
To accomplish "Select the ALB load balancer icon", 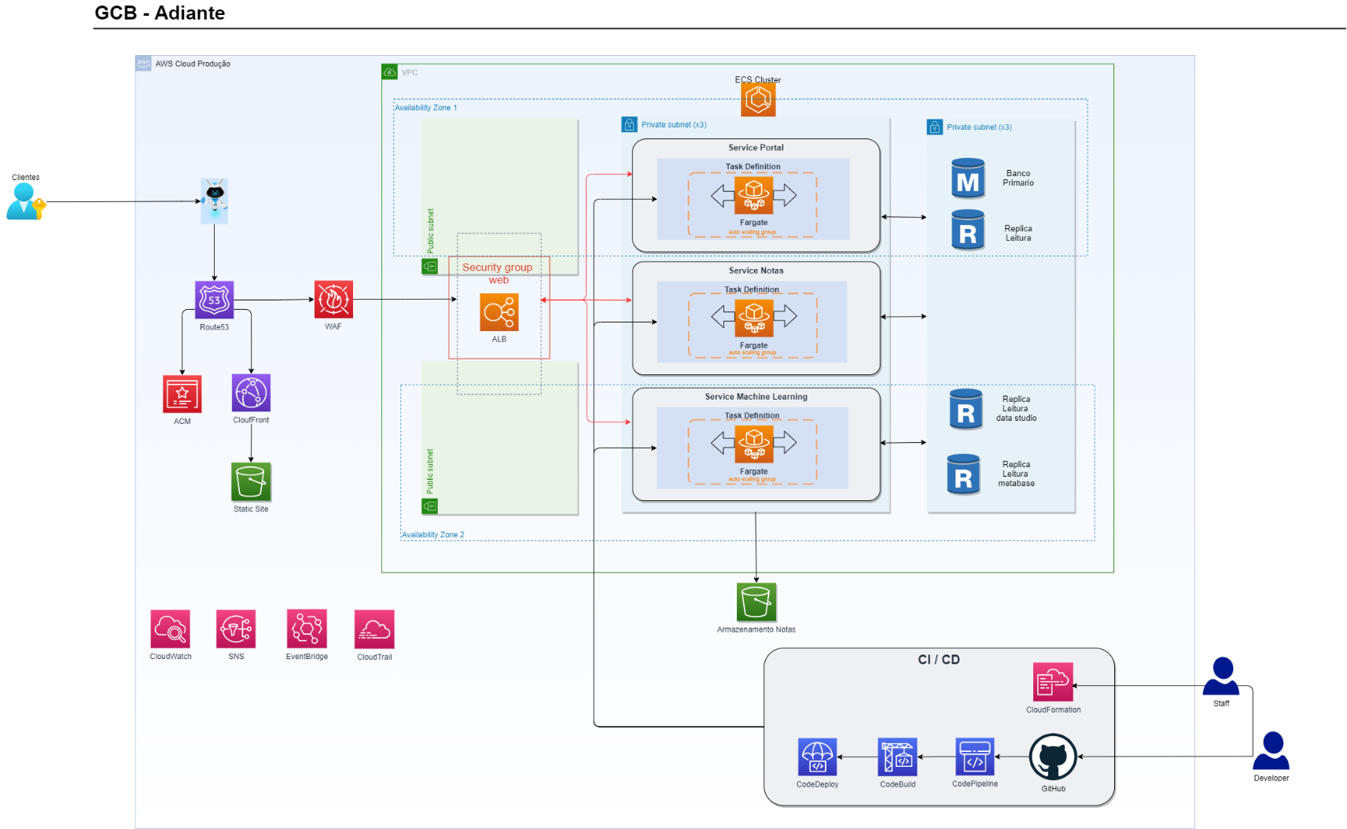I will (499, 313).
